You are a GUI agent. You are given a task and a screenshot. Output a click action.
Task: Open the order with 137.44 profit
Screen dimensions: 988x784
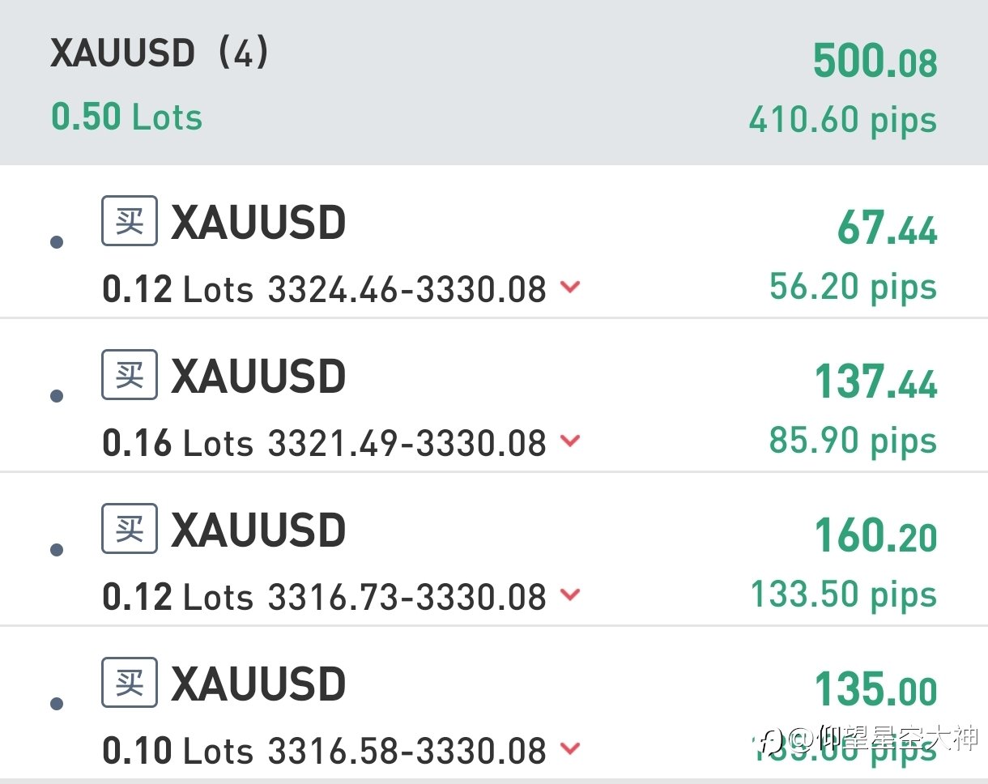click(494, 394)
